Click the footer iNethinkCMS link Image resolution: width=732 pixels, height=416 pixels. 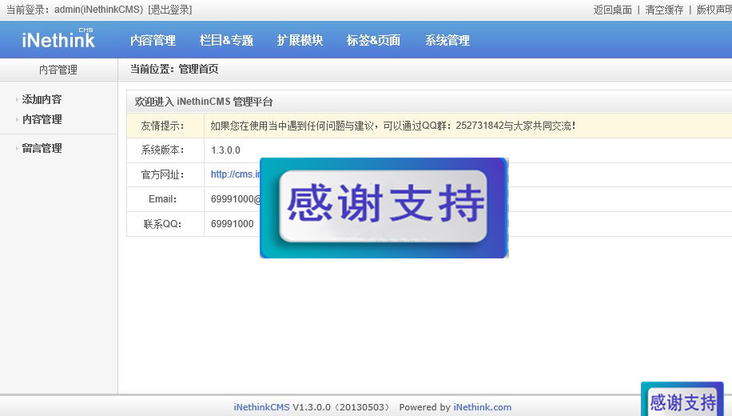(x=261, y=407)
